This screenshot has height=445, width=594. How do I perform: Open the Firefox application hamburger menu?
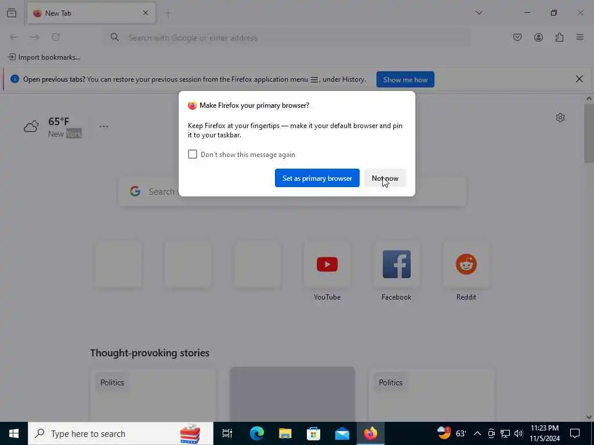click(580, 37)
